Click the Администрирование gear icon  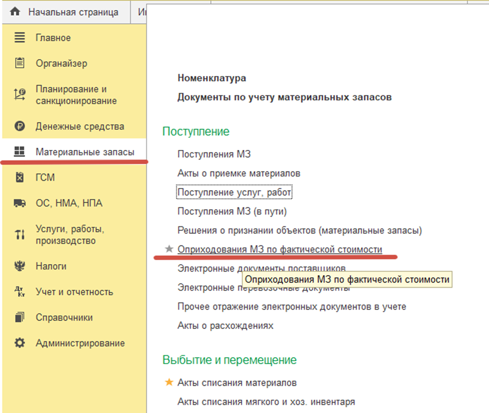tap(20, 343)
